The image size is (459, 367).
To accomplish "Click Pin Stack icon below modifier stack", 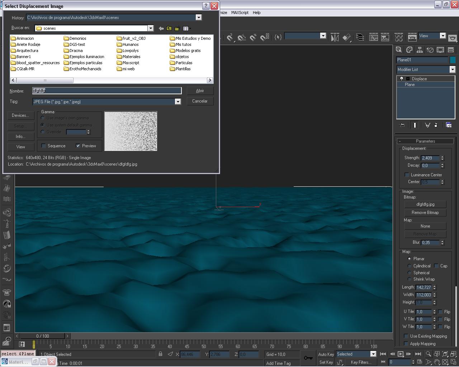I will (402, 125).
